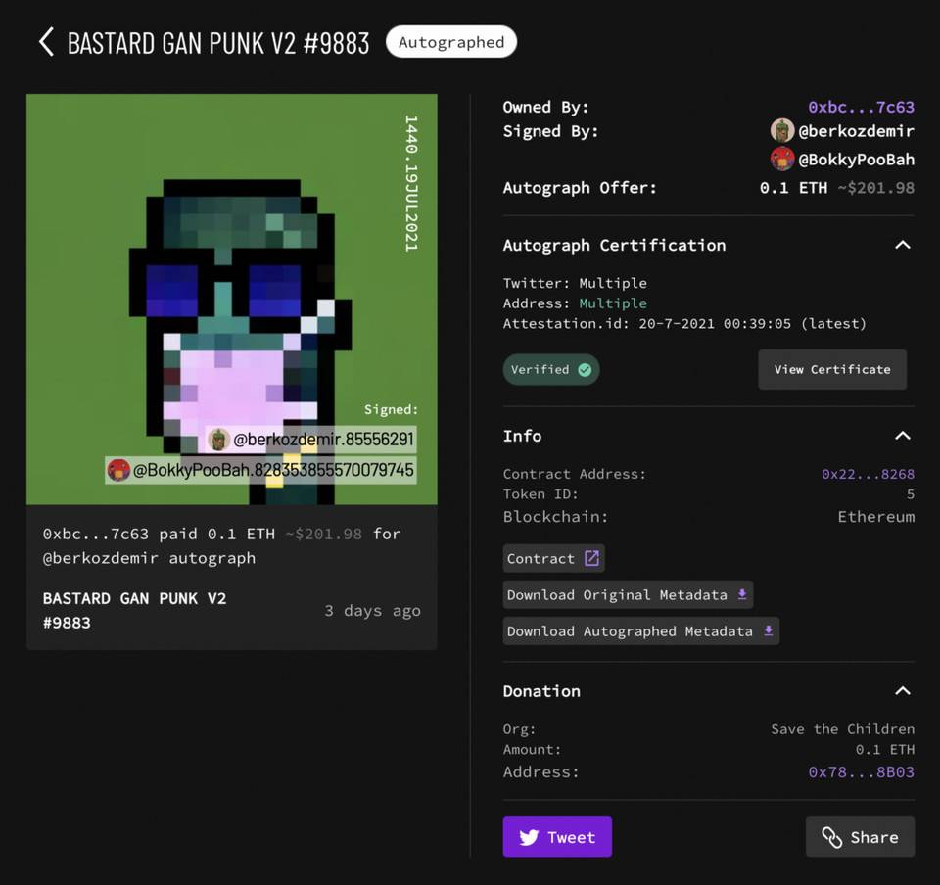Screen dimensions: 940x885
Task: Click download arrow beside Autographed Metadata
Action: (x=768, y=630)
